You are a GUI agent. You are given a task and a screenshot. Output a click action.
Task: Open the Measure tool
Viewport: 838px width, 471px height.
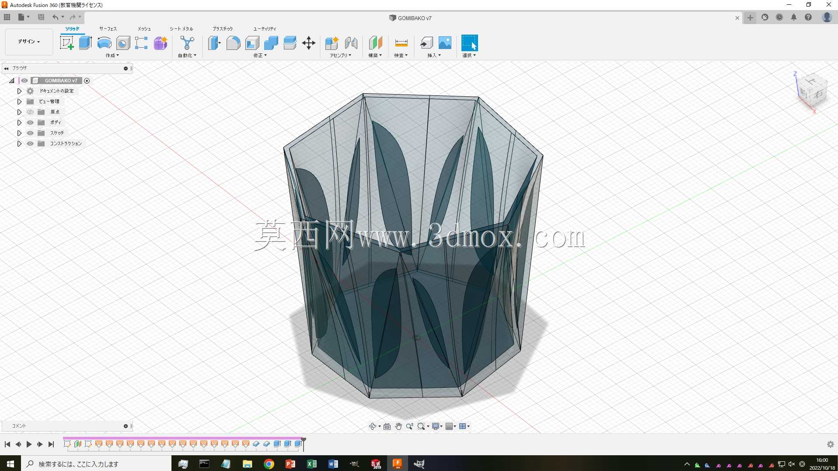click(401, 43)
